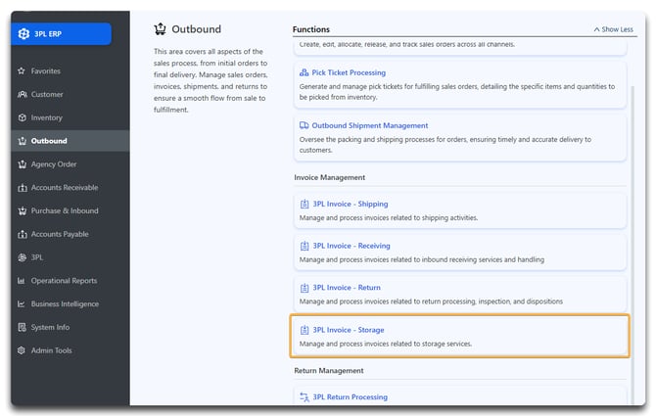
Task: Click the Agency Order icon in sidebar
Action: (22, 164)
